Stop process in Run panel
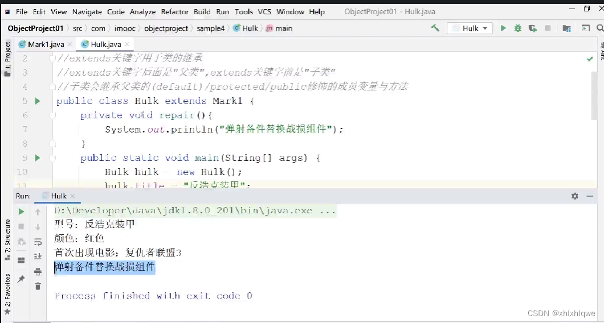This screenshot has width=604, height=323. tap(21, 227)
